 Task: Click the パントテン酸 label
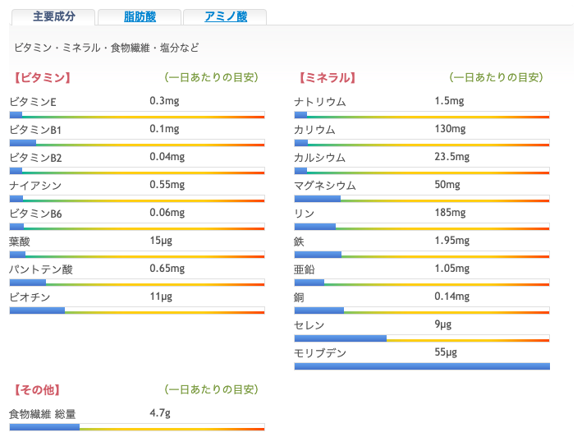(x=41, y=269)
